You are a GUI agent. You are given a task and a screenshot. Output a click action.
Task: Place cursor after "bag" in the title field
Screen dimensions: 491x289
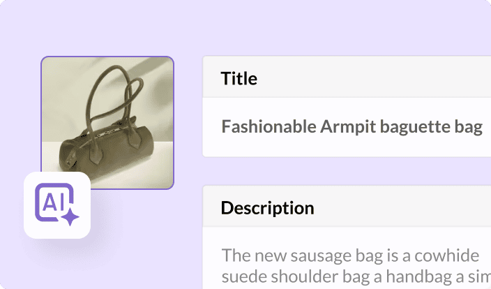click(483, 127)
